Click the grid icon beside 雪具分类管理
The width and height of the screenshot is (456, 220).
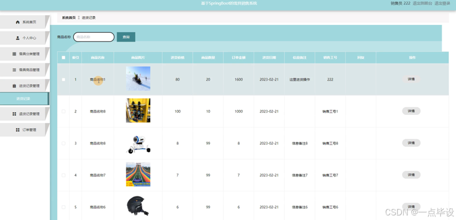pos(14,54)
